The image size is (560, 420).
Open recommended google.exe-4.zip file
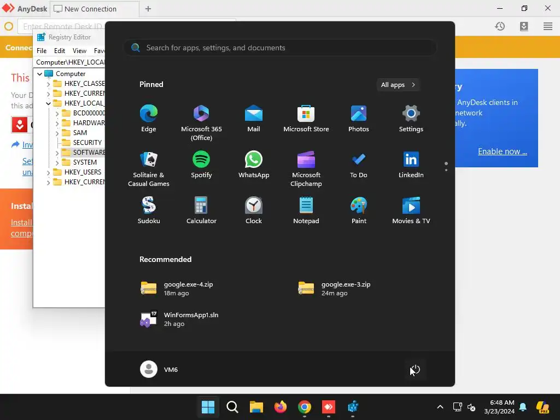[177, 289]
